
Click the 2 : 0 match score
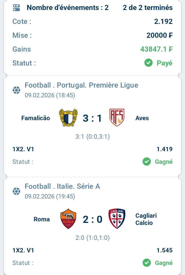click(x=92, y=219)
